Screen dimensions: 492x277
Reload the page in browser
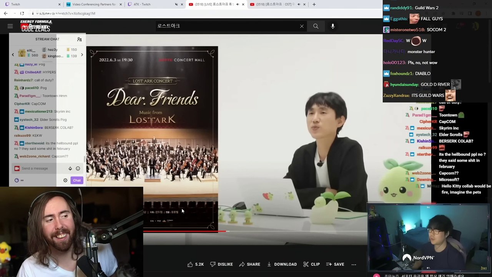[22, 13]
